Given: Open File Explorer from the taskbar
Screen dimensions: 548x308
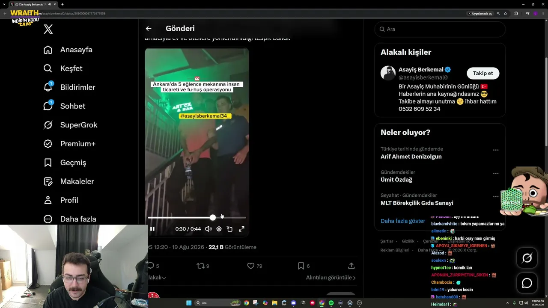Looking at the screenshot, I should (274, 303).
